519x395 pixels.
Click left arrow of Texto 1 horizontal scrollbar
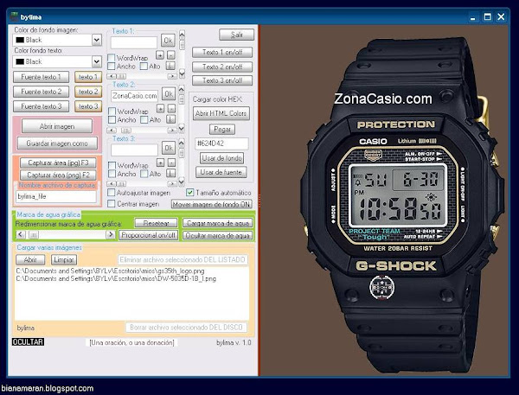point(111,76)
